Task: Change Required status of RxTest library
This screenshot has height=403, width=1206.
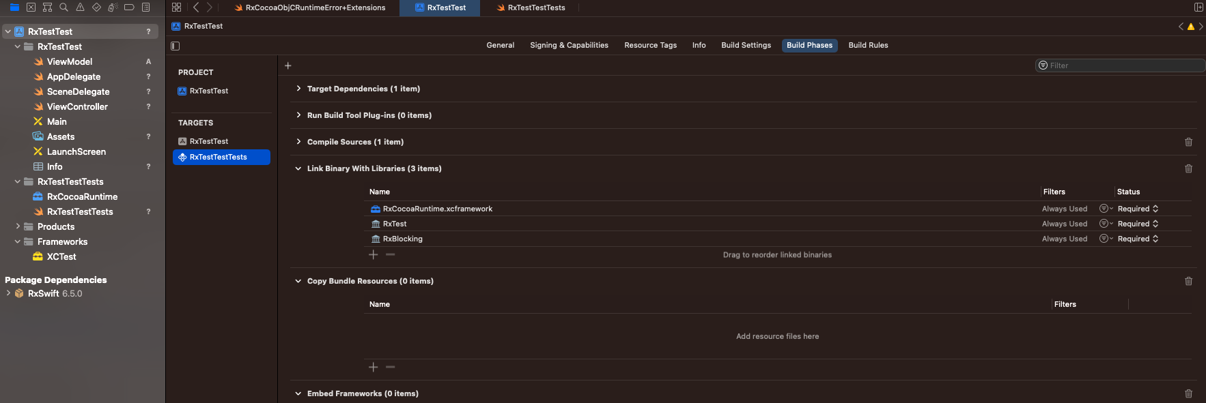Action: [1138, 224]
